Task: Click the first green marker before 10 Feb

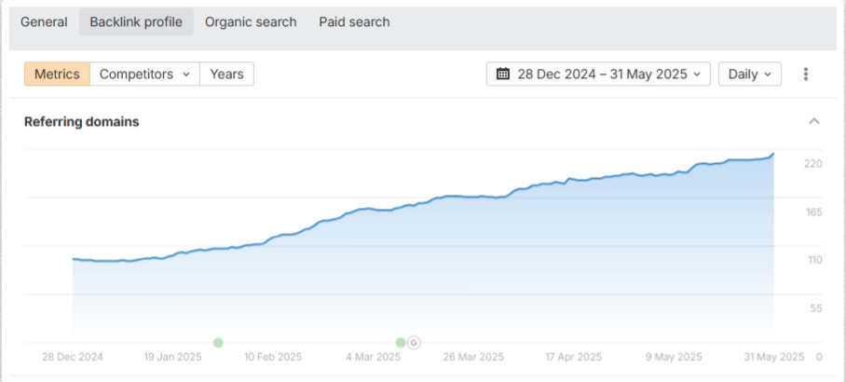Action: point(218,342)
